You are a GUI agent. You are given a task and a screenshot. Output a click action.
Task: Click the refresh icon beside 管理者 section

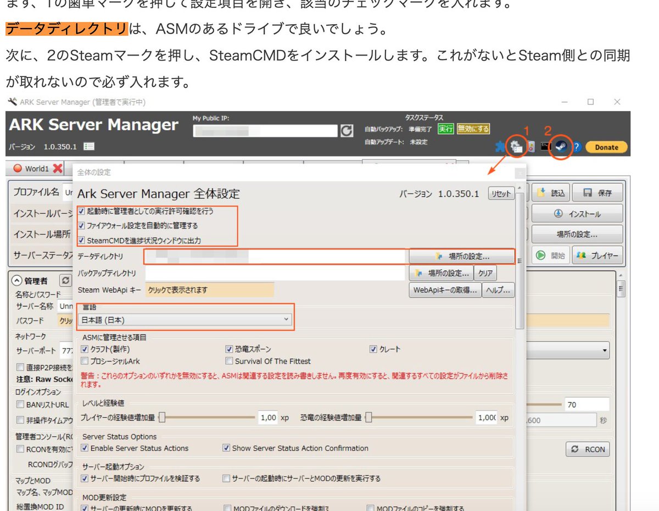tap(66, 280)
